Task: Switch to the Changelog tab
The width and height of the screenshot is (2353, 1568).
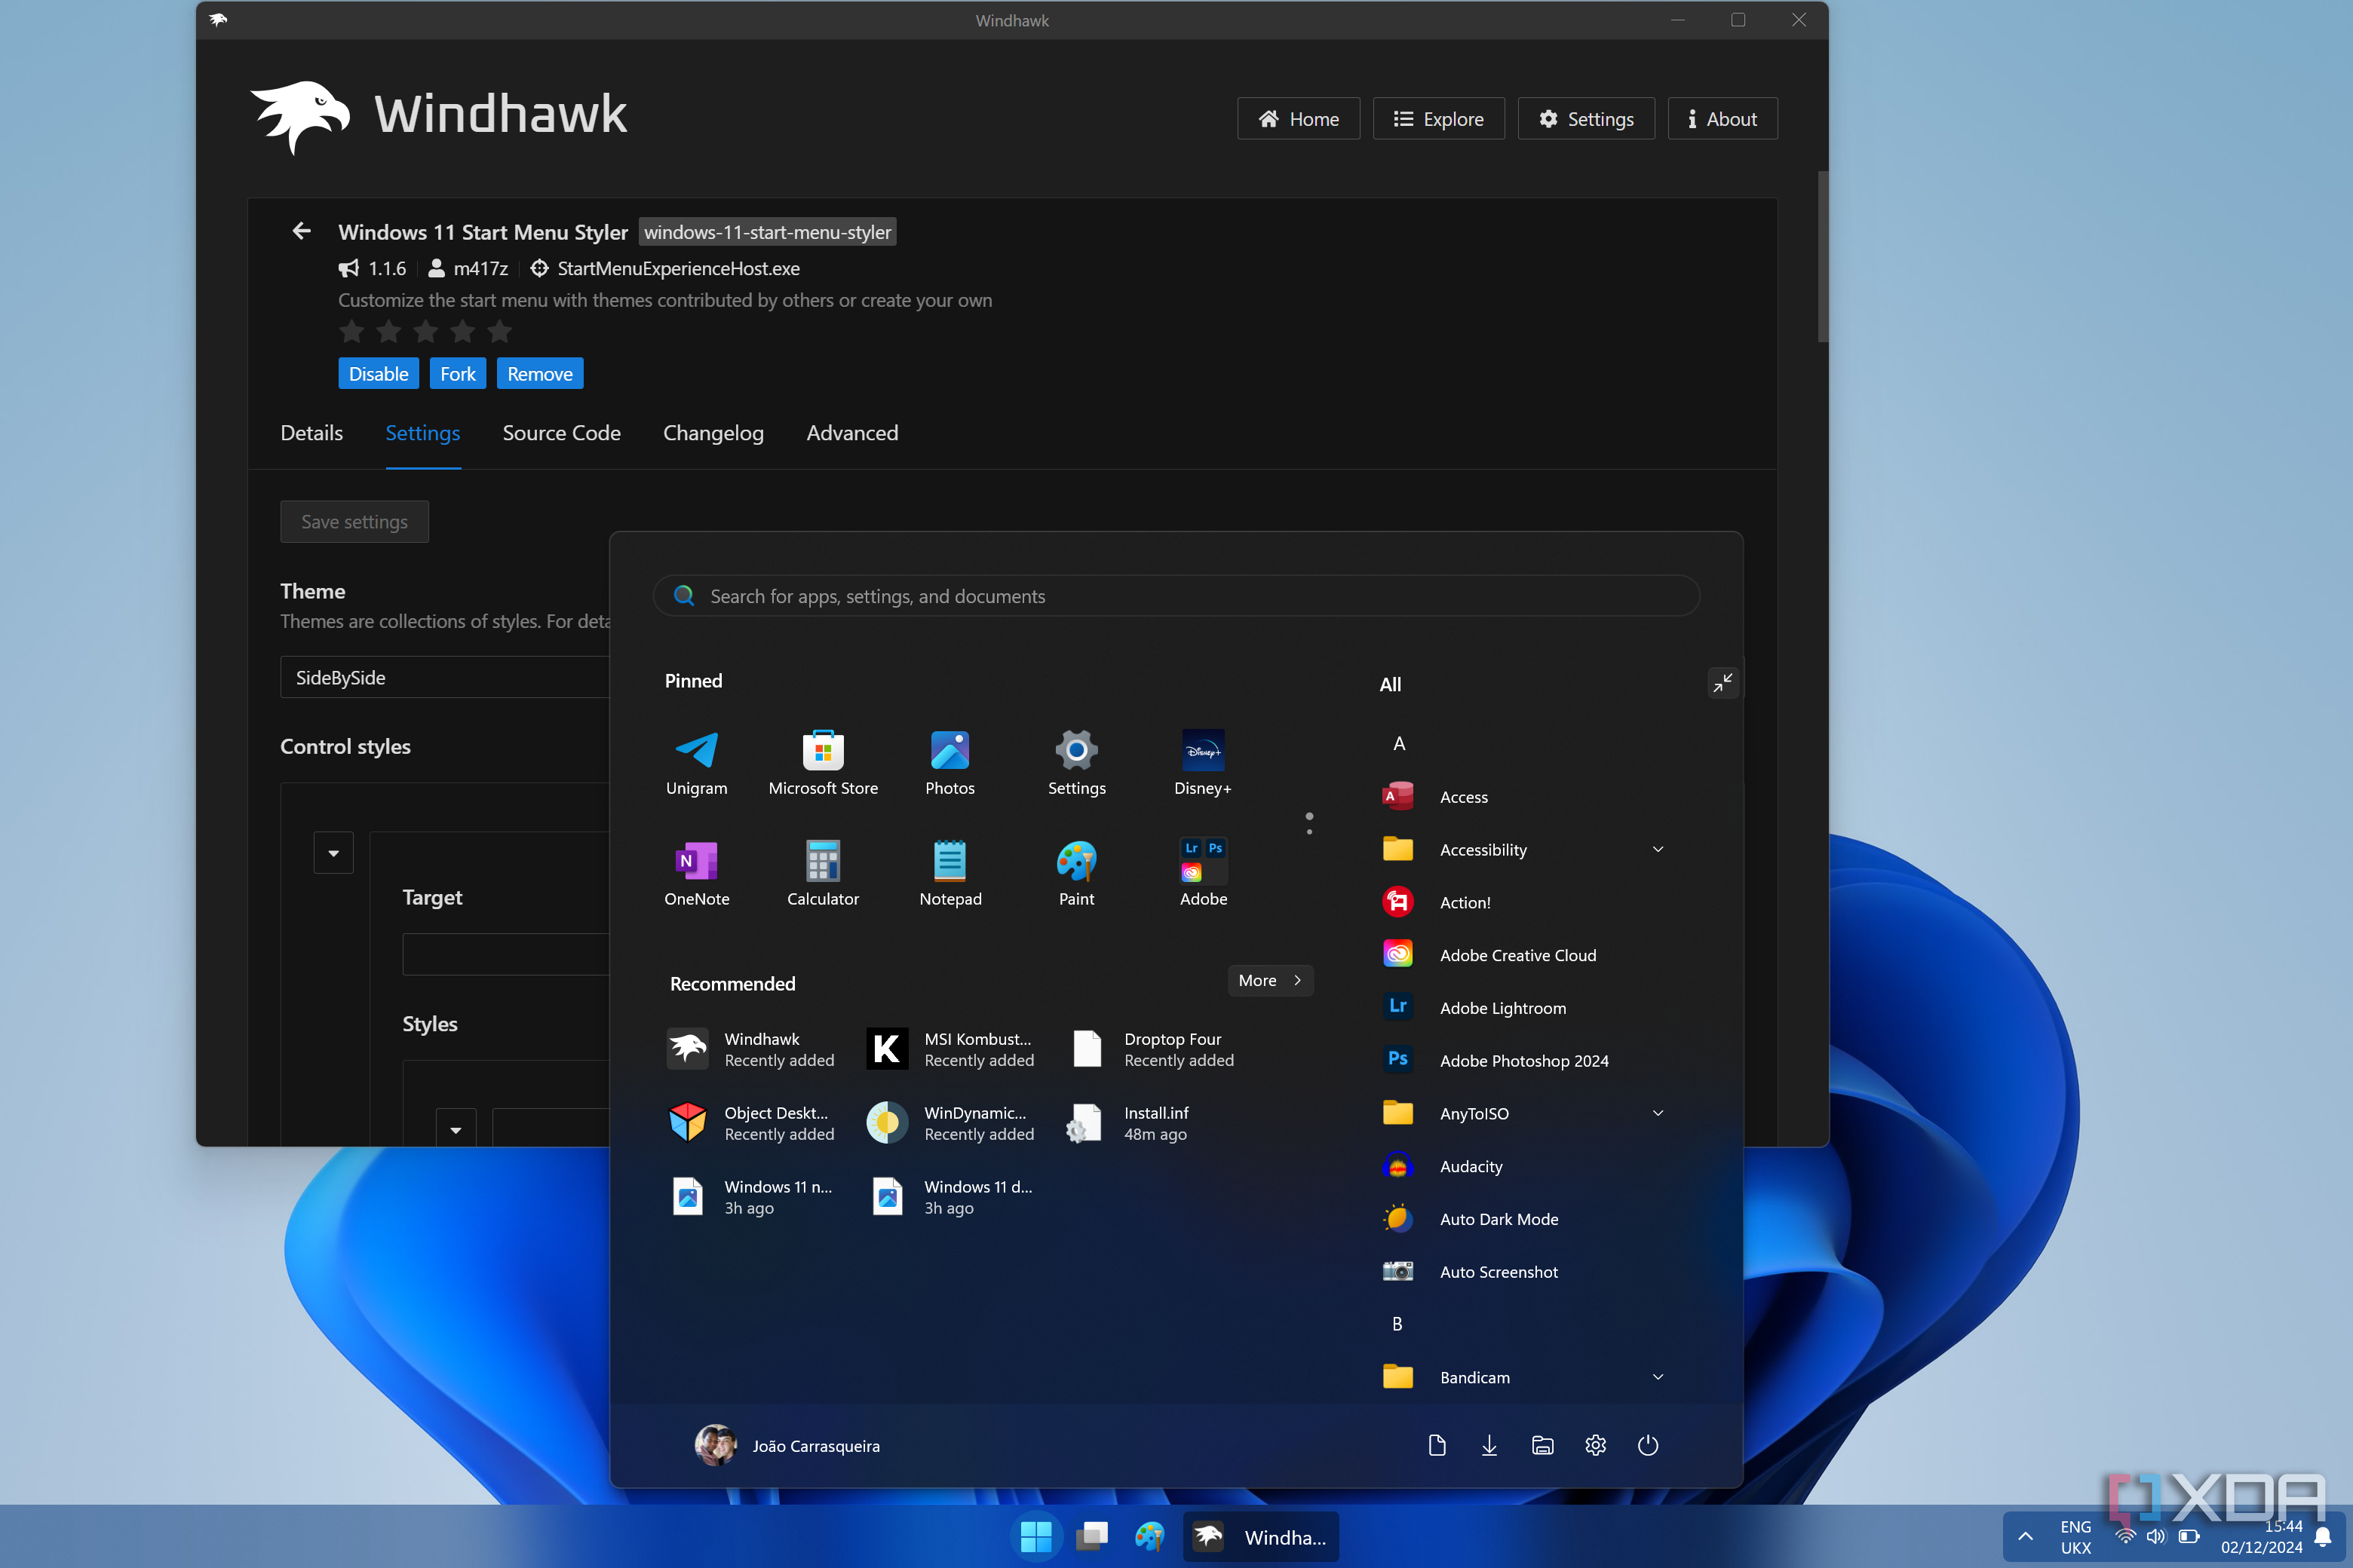Action: pyautogui.click(x=712, y=433)
